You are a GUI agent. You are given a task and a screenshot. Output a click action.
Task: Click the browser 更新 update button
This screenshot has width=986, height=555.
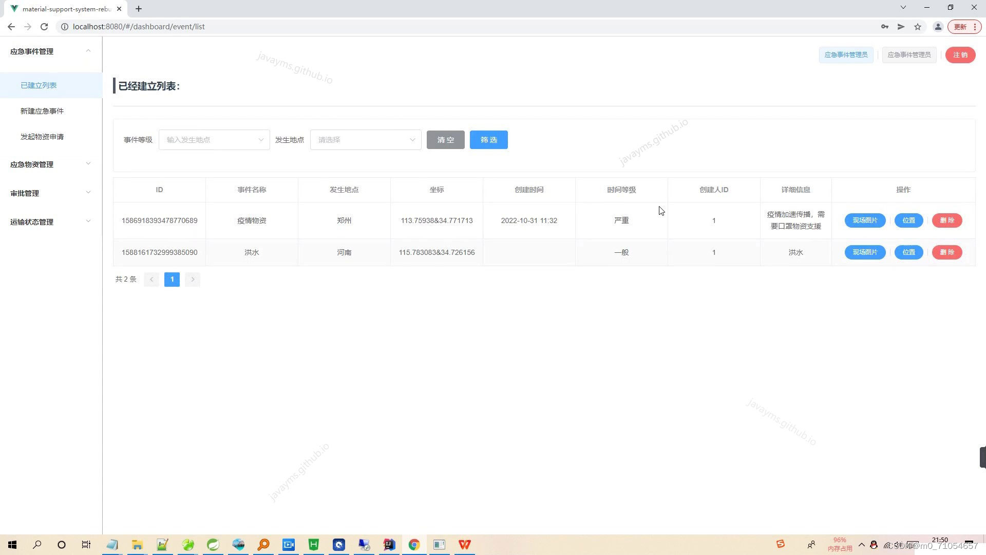click(x=964, y=27)
